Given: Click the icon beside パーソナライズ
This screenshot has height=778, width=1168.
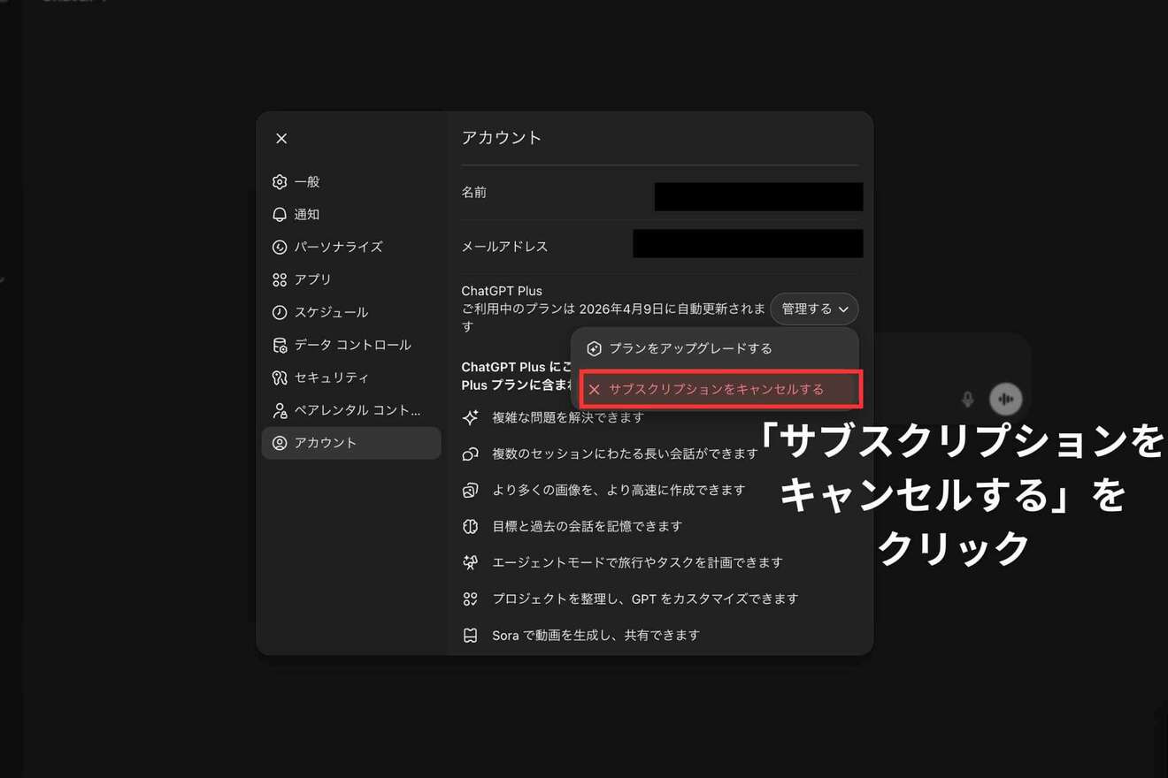Looking at the screenshot, I should [x=280, y=248].
